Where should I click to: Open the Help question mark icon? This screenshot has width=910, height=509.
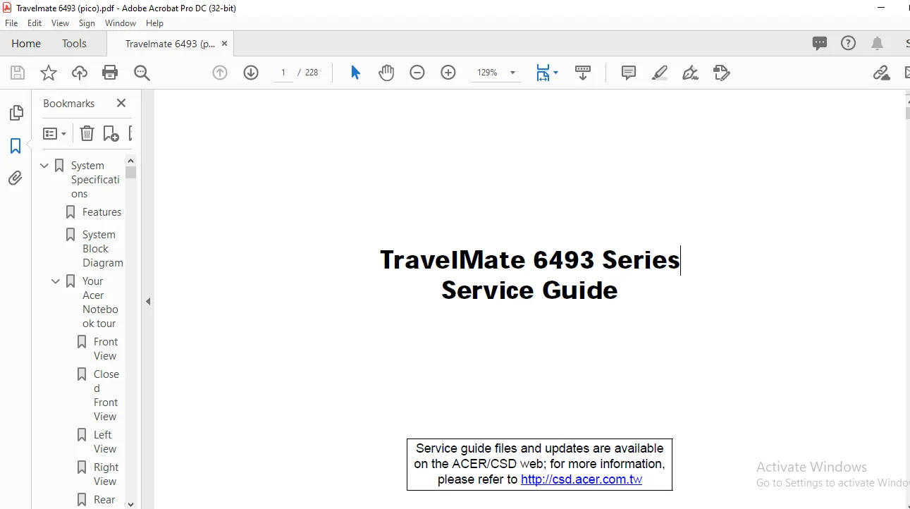(849, 43)
